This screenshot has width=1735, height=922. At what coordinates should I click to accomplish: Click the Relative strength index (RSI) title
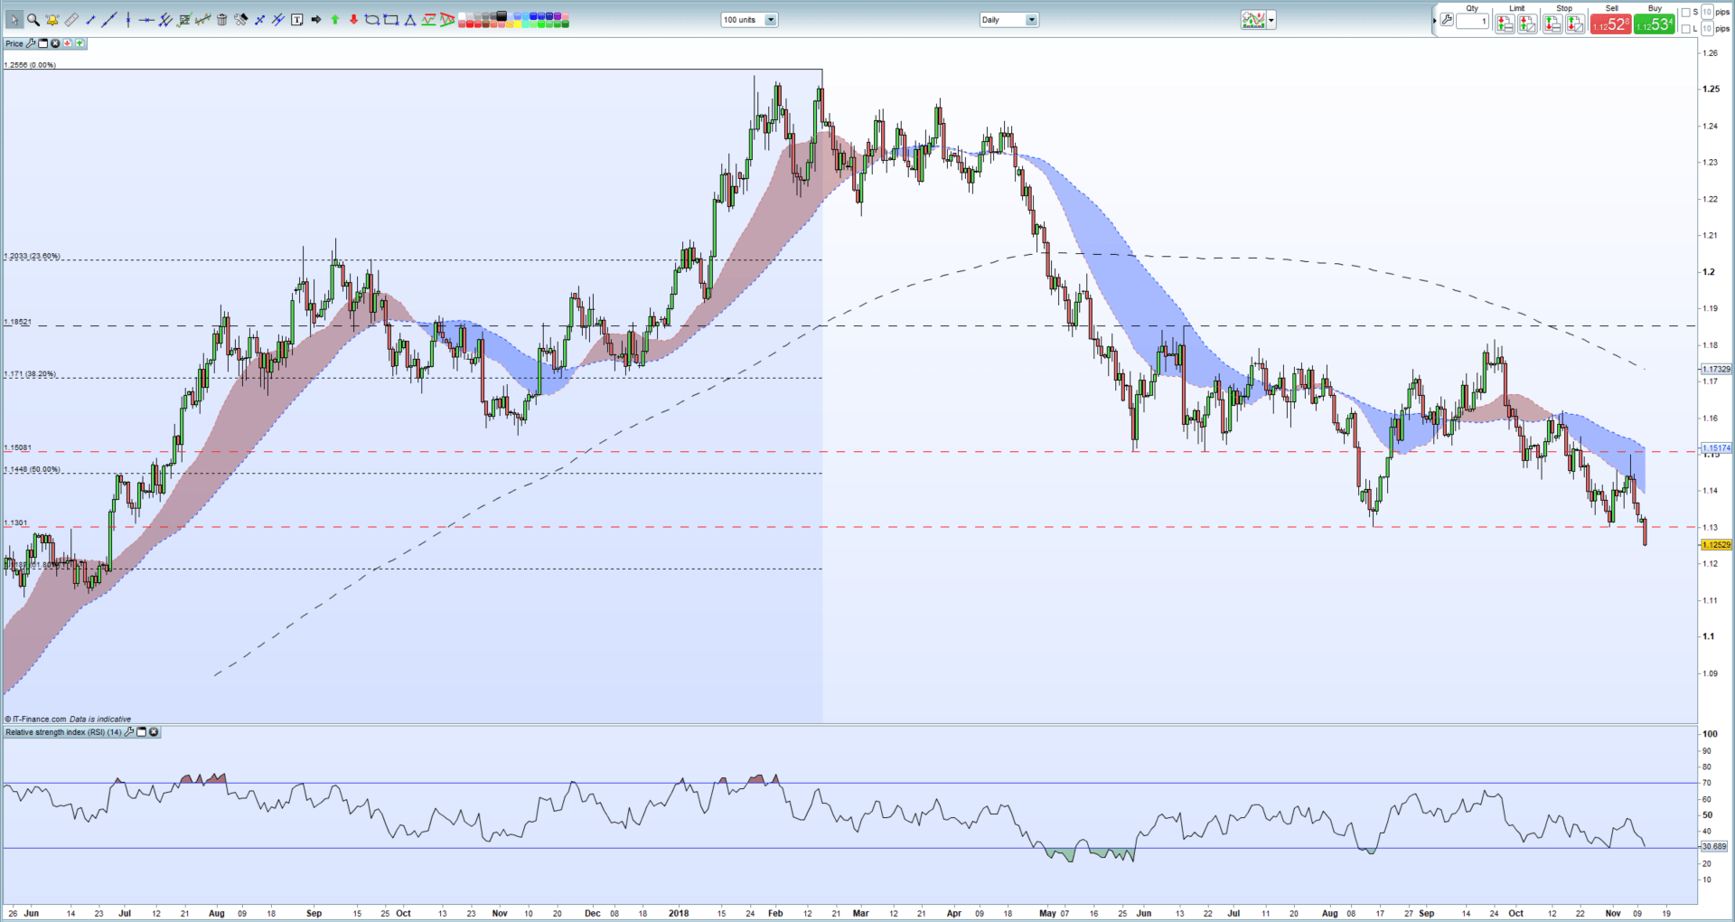point(63,732)
